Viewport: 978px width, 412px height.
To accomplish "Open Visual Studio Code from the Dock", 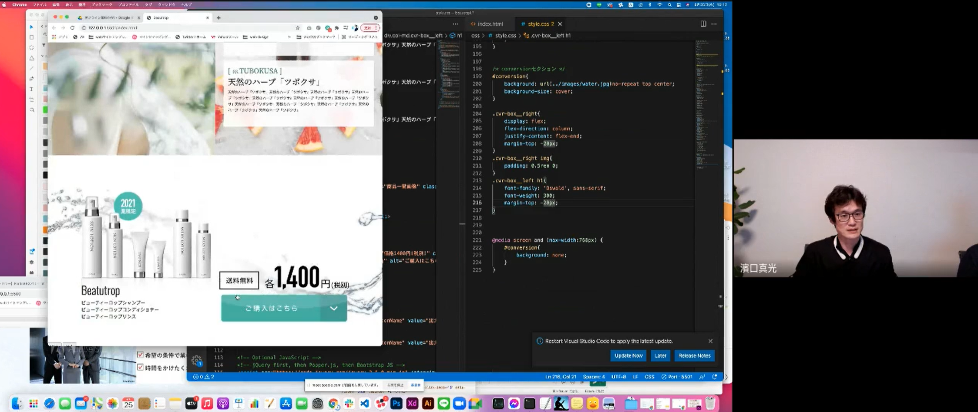I will [365, 404].
